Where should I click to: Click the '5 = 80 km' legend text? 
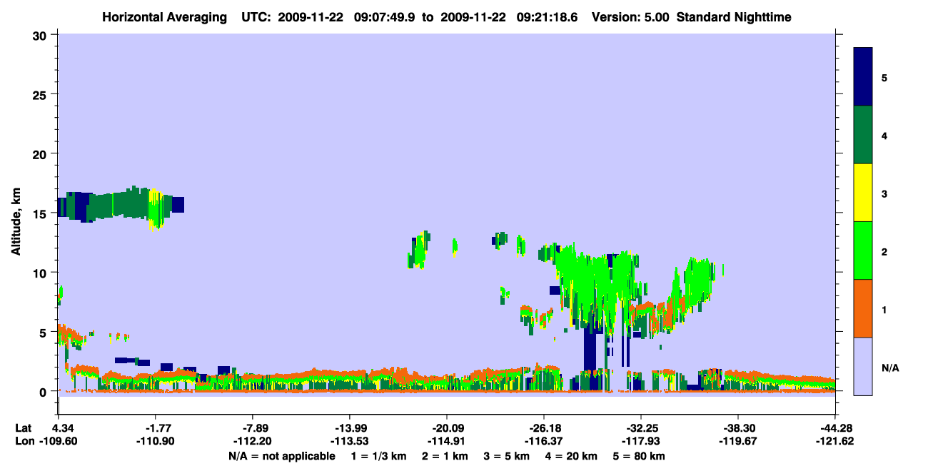point(640,456)
